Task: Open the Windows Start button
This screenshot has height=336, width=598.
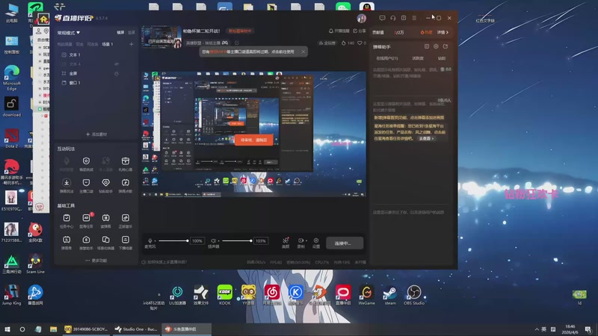Action: 7,329
